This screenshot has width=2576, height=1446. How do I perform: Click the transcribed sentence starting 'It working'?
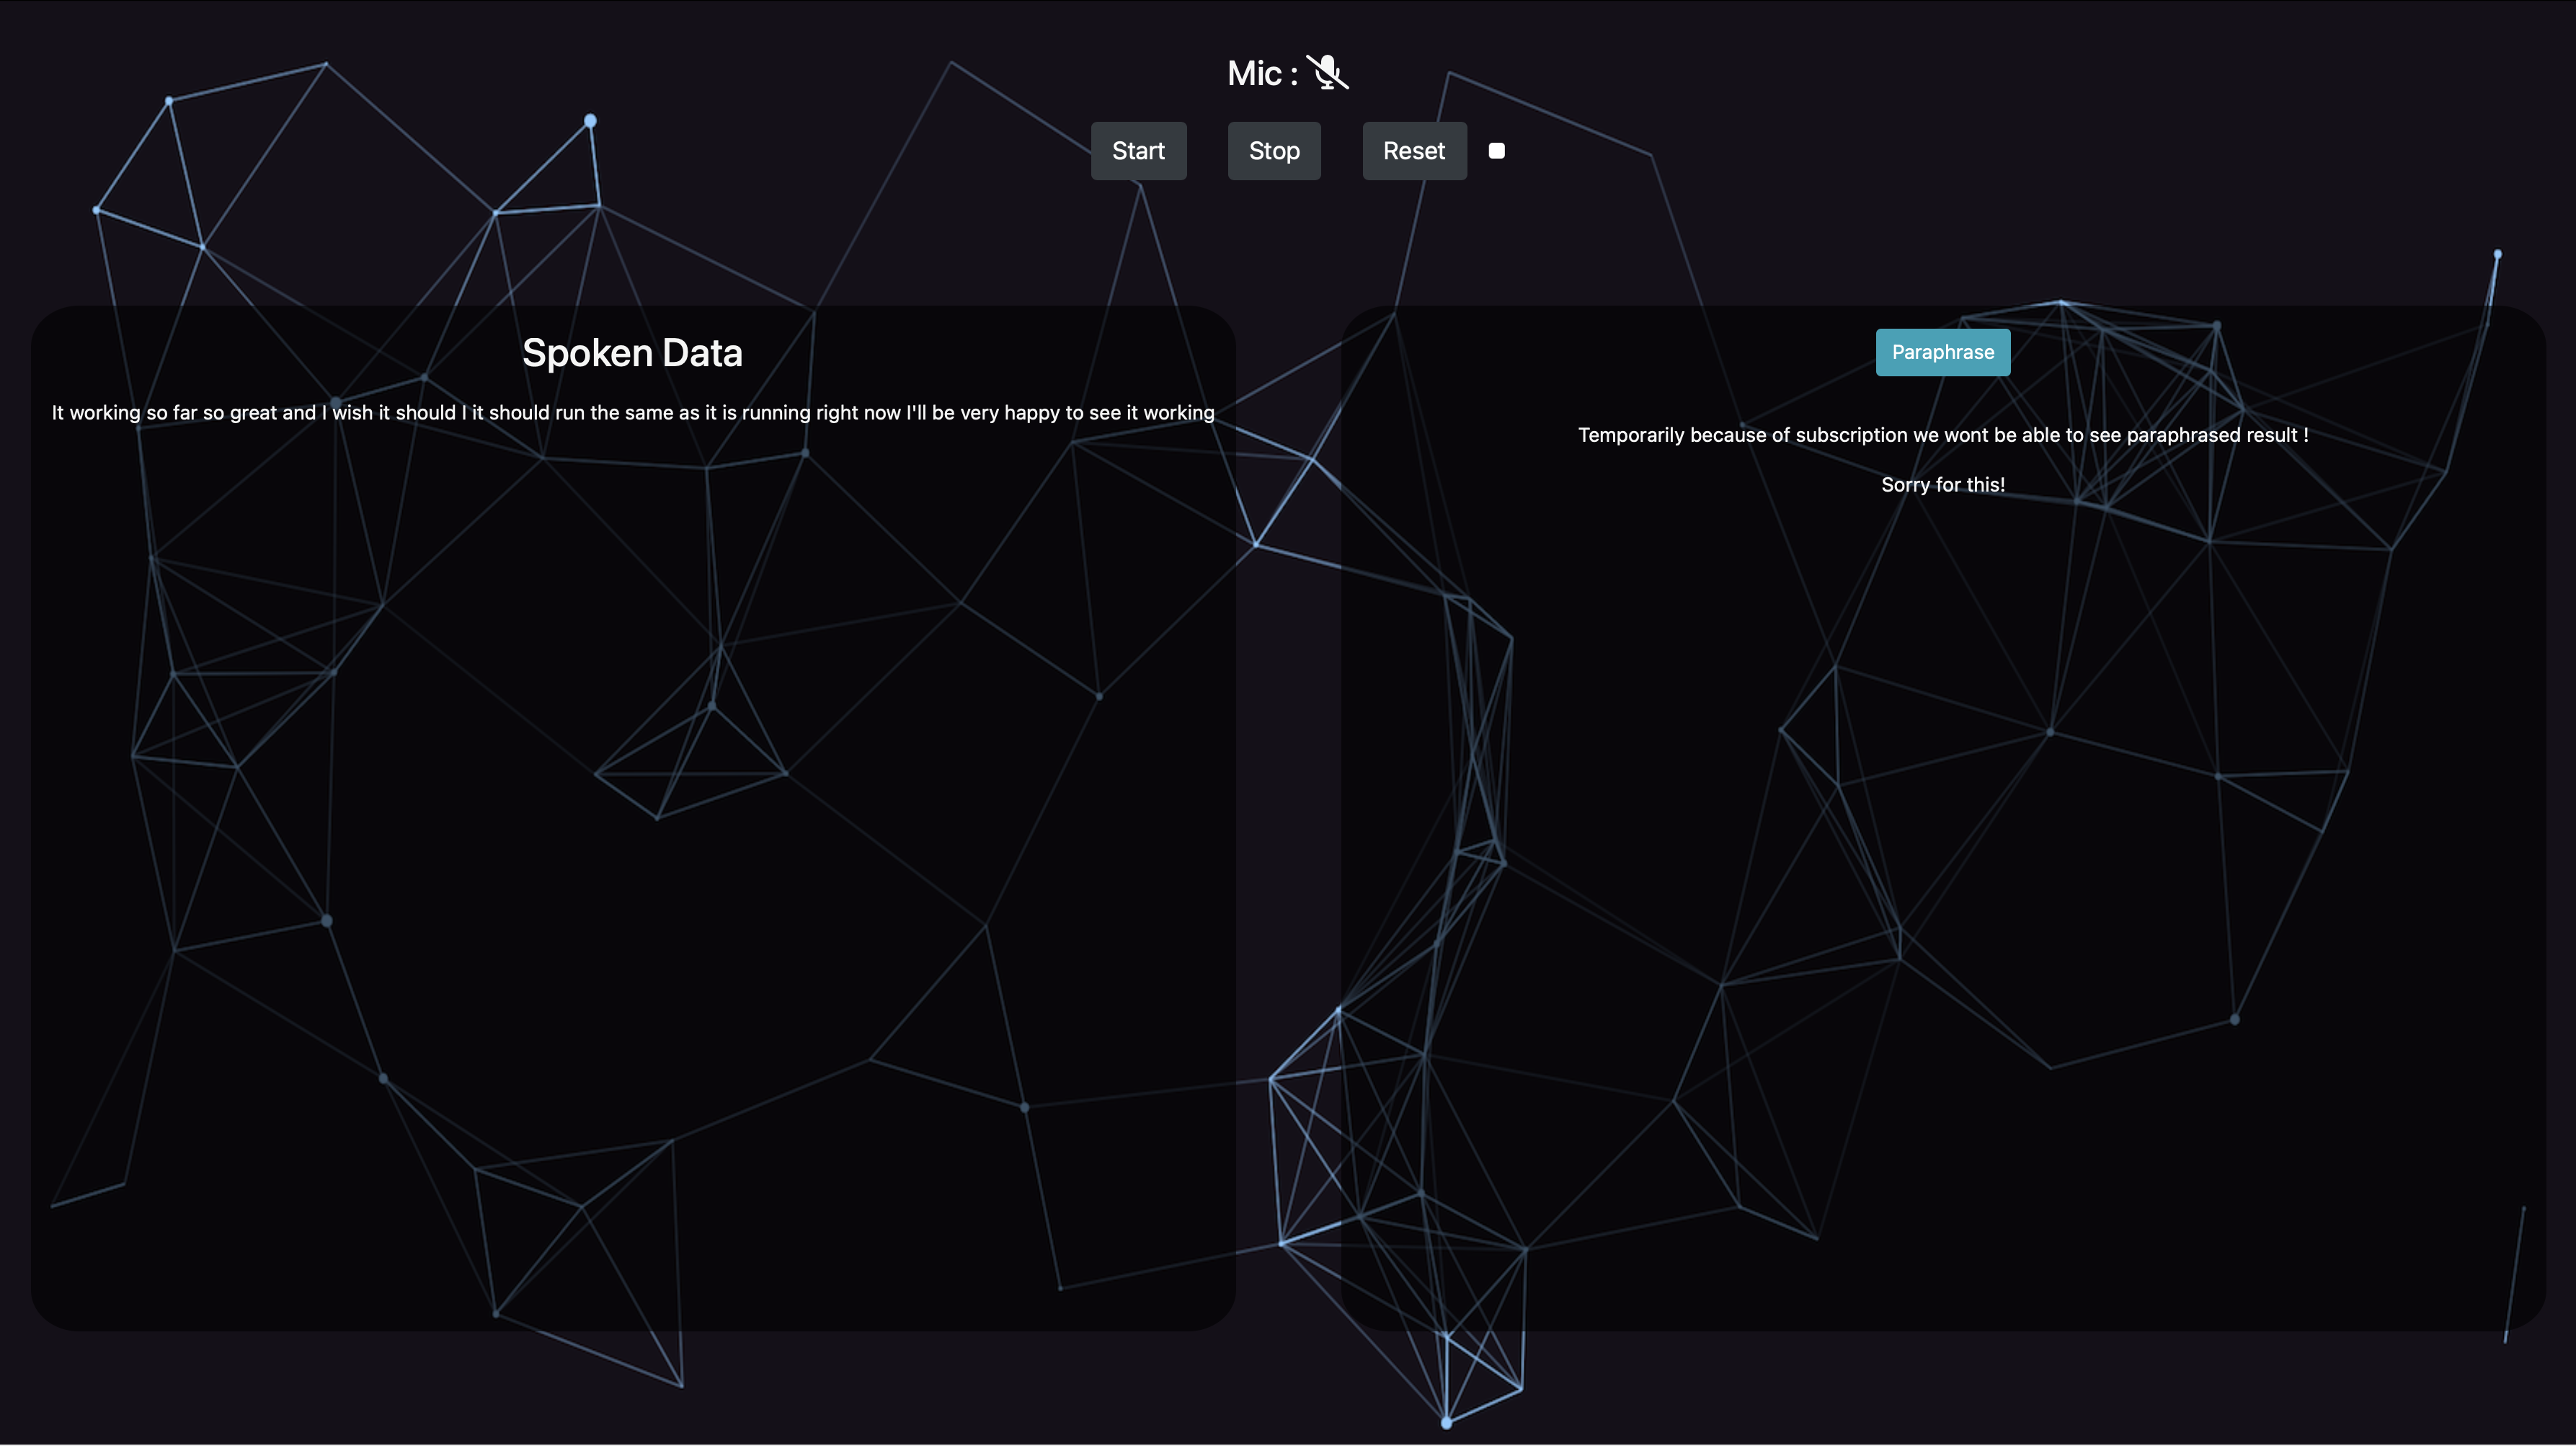click(632, 413)
